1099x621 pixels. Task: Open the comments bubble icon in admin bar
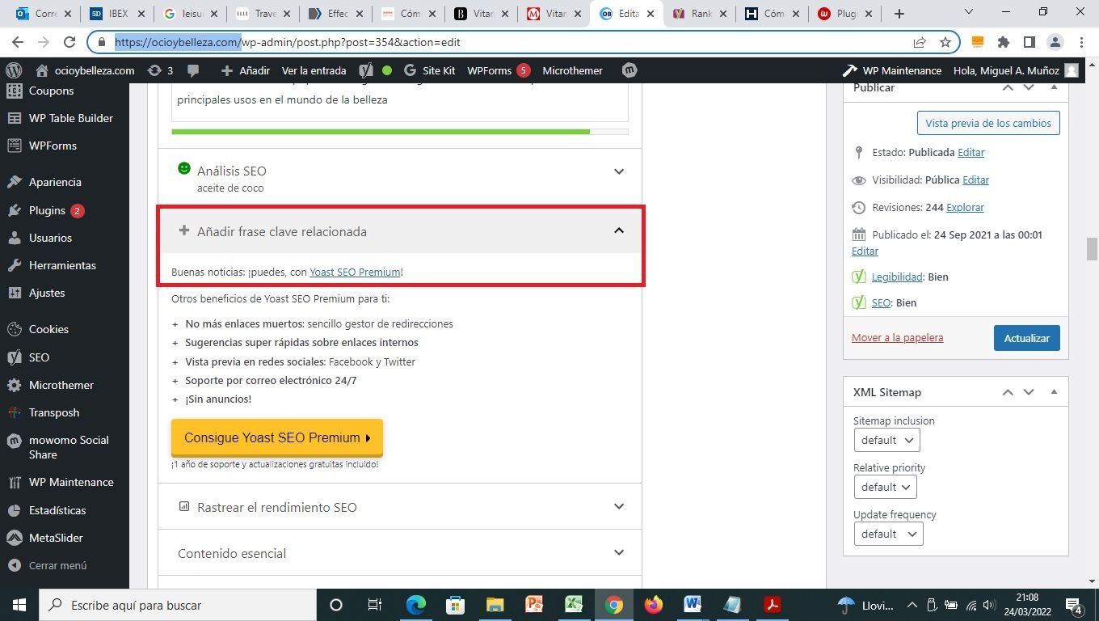193,70
